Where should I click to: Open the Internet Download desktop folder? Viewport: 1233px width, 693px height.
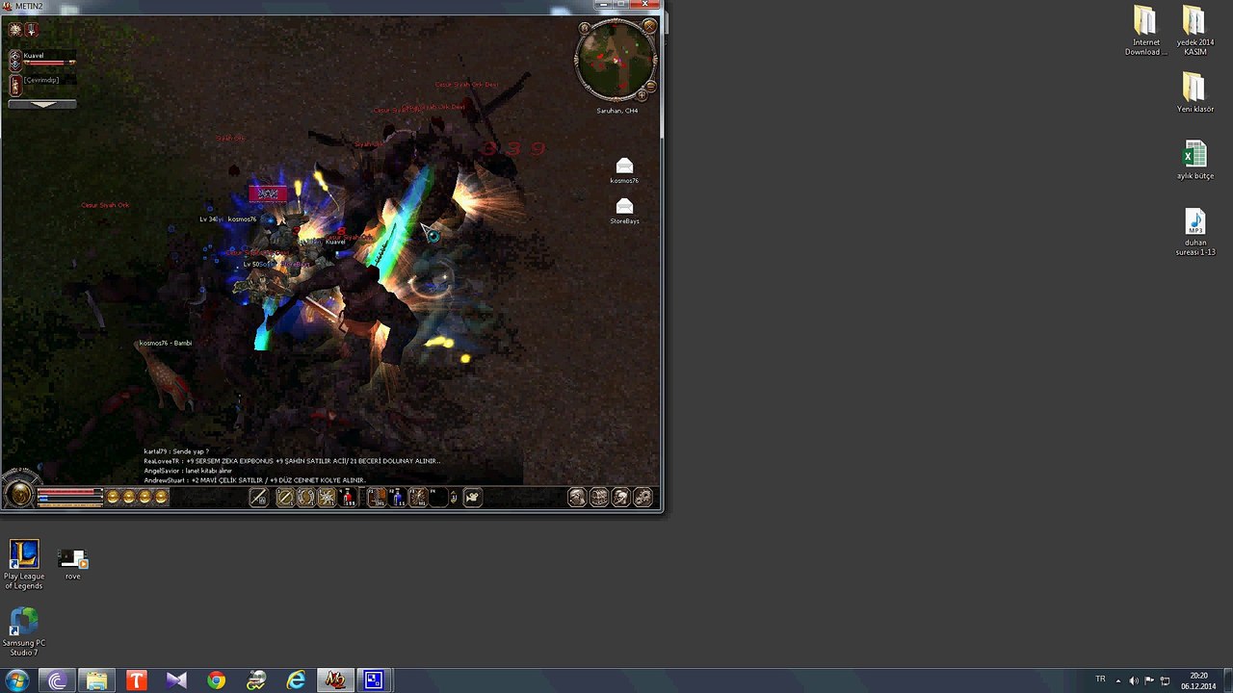tap(1145, 32)
